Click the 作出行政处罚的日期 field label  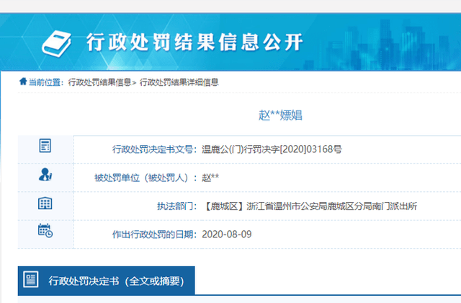[153, 234]
